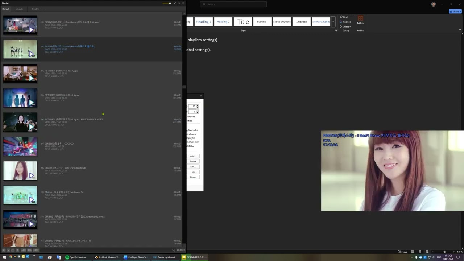Screen dimensions: 464x261
Task: Apply the Heading 2 style
Action: [x=223, y=22]
